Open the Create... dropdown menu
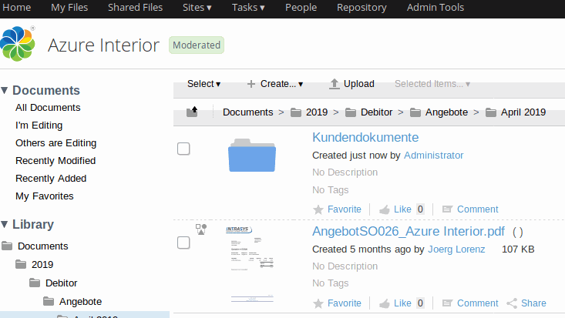565x318 pixels. (281, 84)
